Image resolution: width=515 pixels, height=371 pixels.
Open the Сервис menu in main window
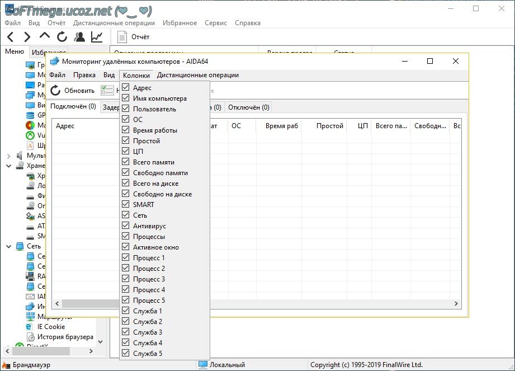coord(216,23)
